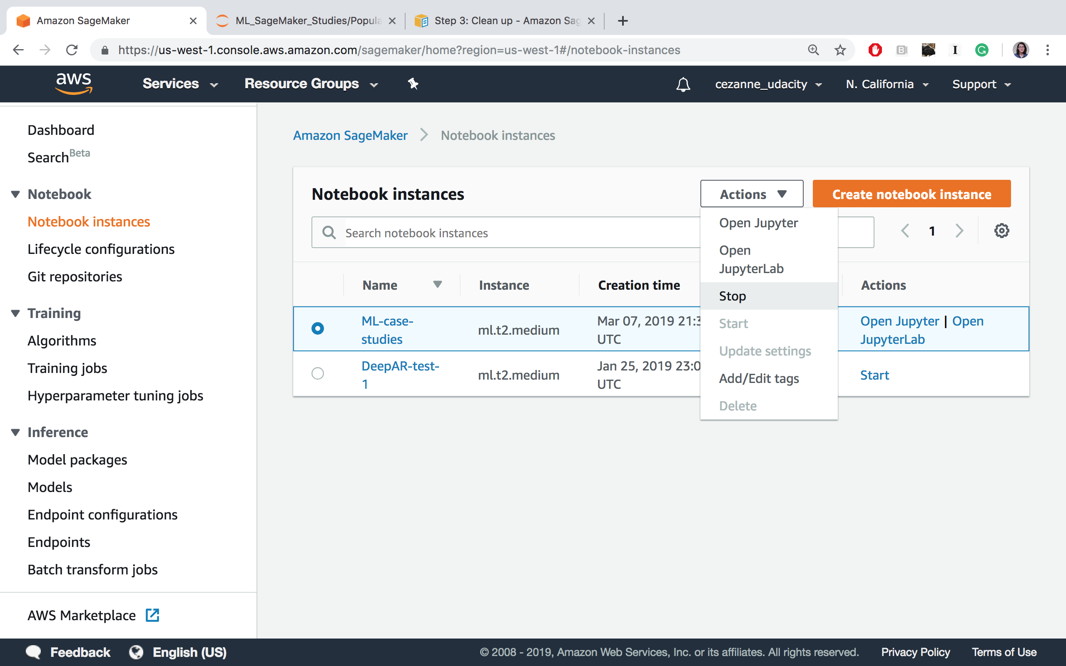Click Amazon SageMaker breadcrumb link
This screenshot has height=666, width=1066.
click(350, 135)
